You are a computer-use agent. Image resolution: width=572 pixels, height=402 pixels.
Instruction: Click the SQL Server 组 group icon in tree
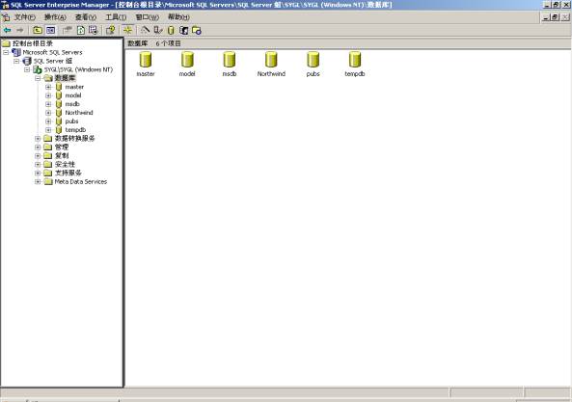[27, 61]
